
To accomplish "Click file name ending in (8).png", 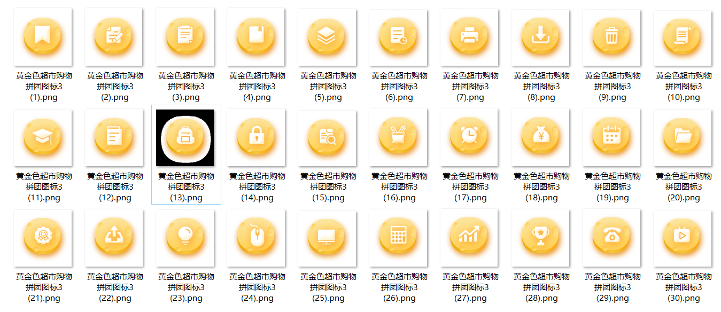I will tap(540, 87).
